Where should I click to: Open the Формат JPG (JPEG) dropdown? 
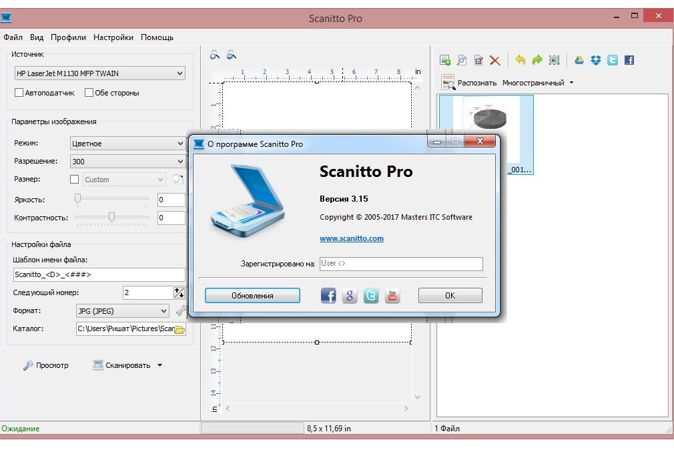pos(123,310)
